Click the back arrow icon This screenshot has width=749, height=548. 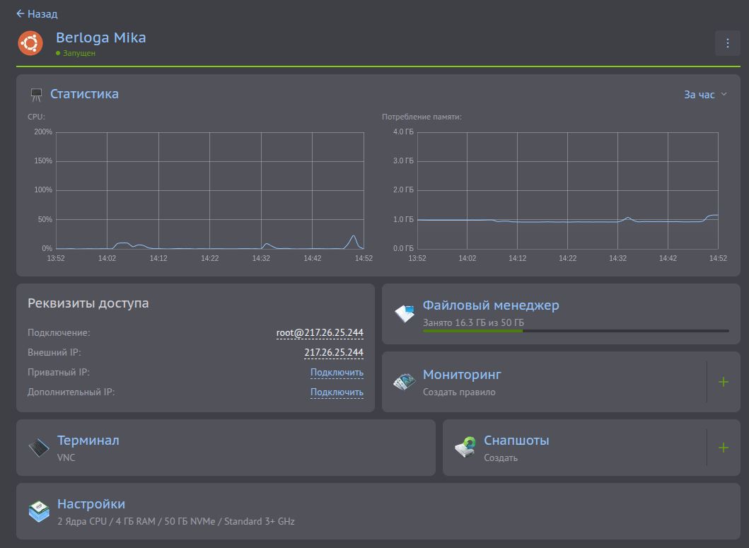tap(20, 14)
